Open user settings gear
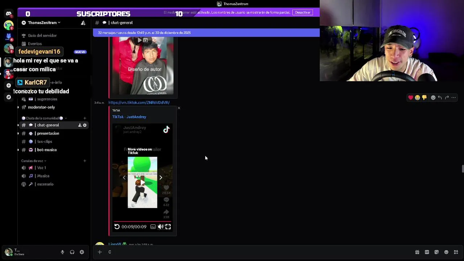This screenshot has width=464, height=261. point(82,252)
